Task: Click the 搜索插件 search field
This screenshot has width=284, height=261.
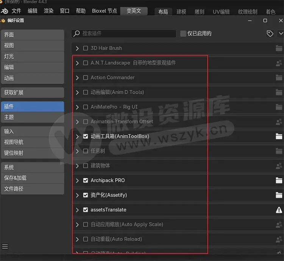Action: click(124, 33)
